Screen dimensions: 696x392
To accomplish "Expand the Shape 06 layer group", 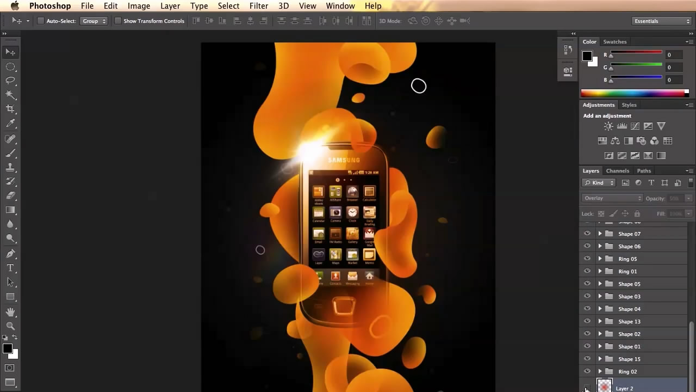I will point(600,246).
